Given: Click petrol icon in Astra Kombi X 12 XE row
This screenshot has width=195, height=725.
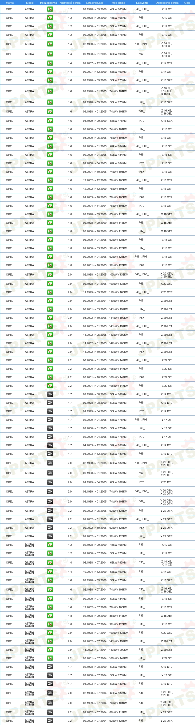Looking at the screenshot, I should coord(50,545).
